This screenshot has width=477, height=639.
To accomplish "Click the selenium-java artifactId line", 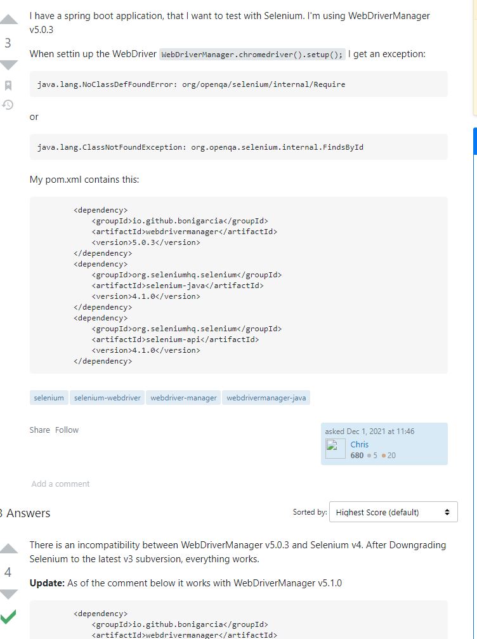I will click(x=178, y=286).
